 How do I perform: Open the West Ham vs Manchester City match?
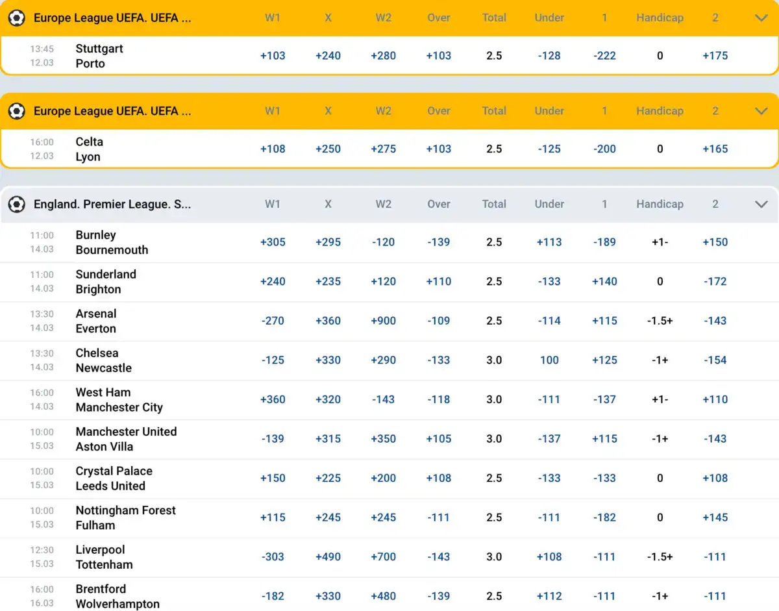point(119,400)
